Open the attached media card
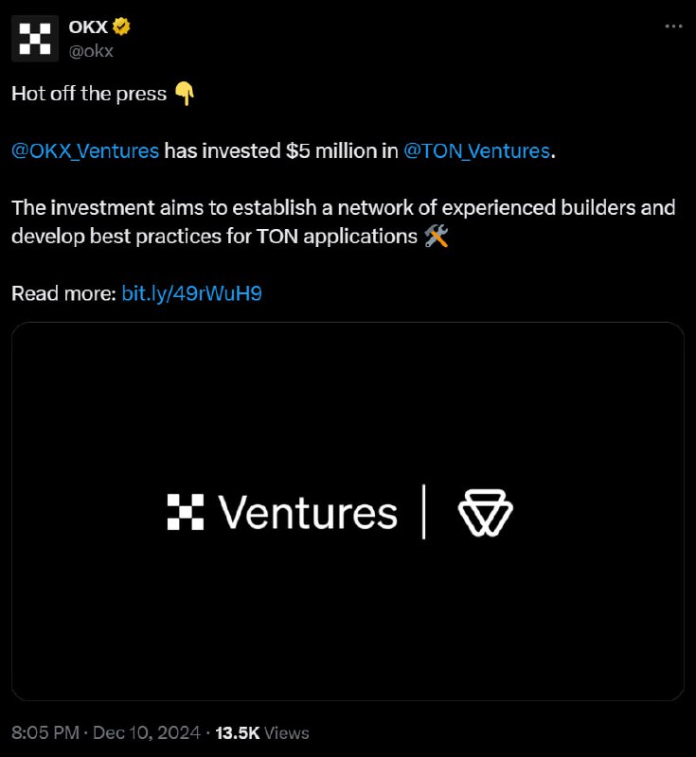The width and height of the screenshot is (696, 757). [x=348, y=511]
